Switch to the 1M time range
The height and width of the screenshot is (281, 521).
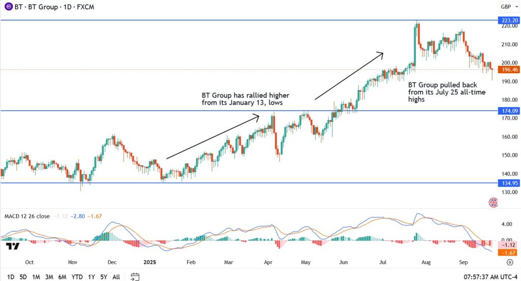pos(36,277)
